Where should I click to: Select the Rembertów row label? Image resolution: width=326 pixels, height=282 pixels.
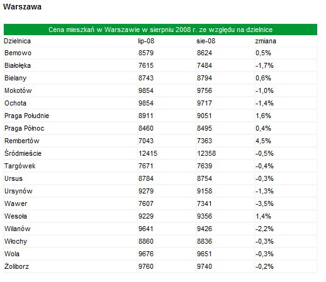[22, 141]
